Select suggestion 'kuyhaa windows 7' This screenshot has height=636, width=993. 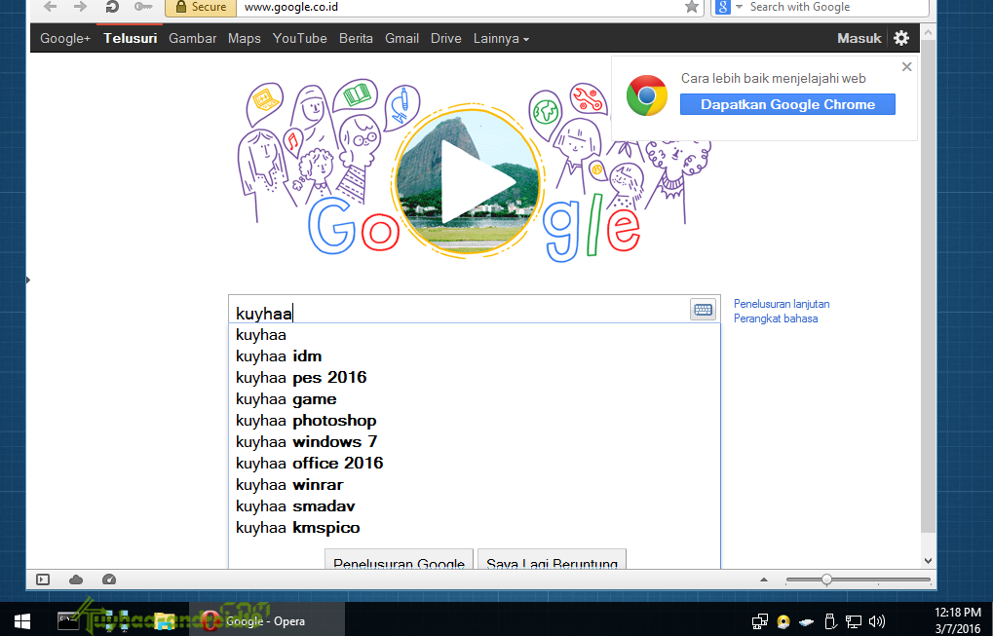tap(475, 442)
